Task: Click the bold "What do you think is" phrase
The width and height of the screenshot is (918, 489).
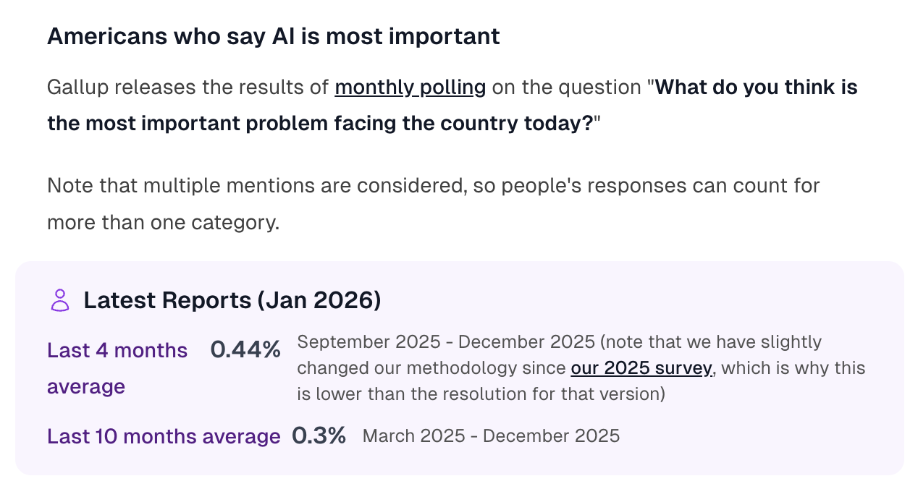Action: tap(756, 88)
